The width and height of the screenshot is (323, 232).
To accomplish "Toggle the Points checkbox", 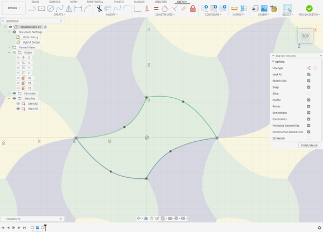I will pos(308,106).
